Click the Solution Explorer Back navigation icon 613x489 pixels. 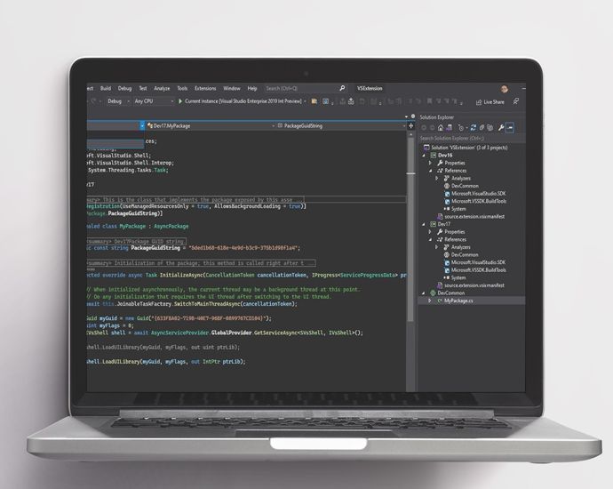(x=424, y=128)
